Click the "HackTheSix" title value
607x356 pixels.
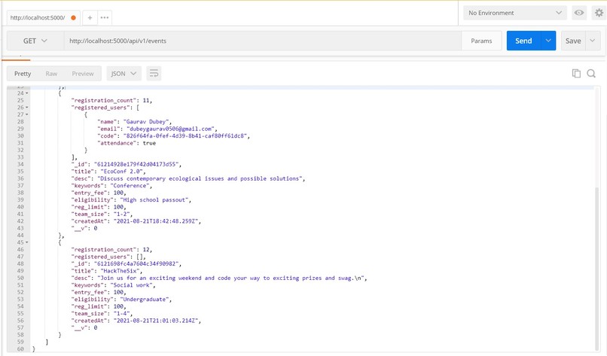click(x=121, y=271)
